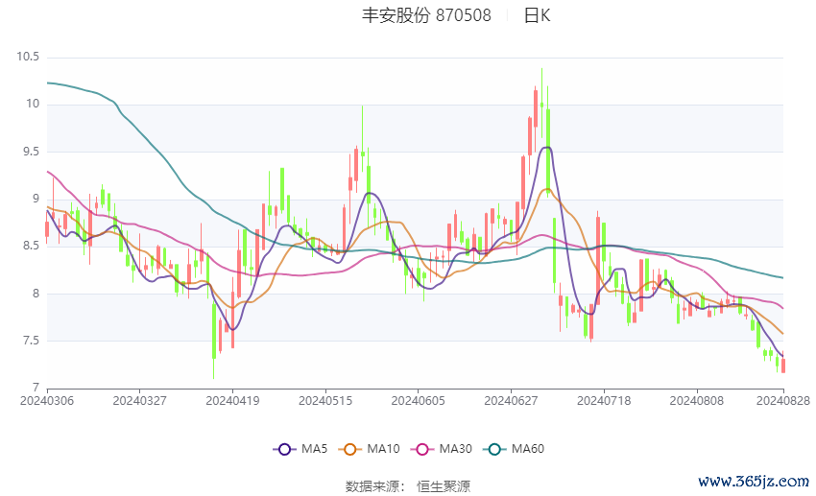
Task: Toggle the MA5 legend series
Action: coord(300,449)
